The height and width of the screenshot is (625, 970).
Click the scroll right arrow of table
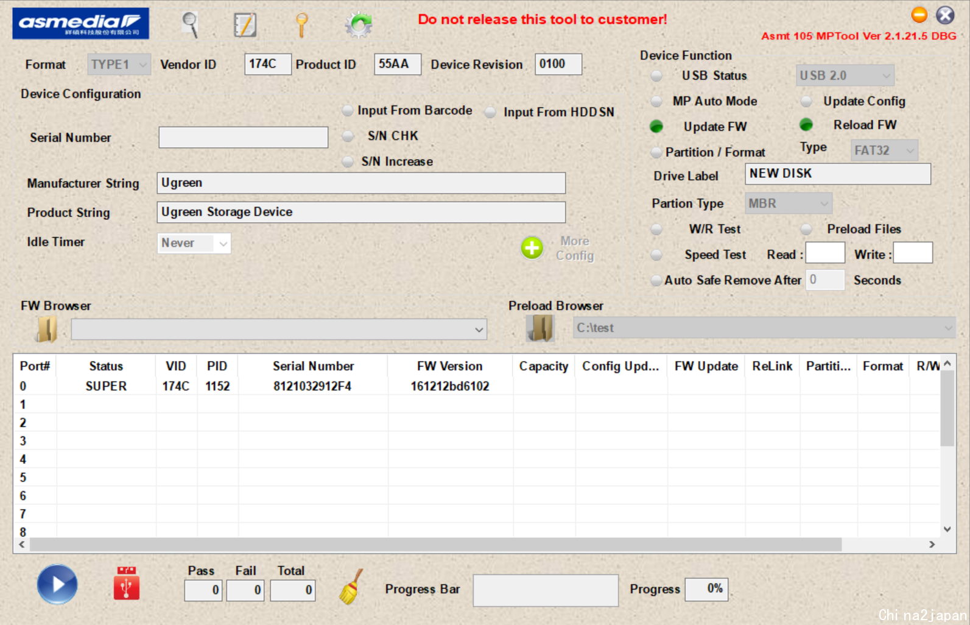pos(932,545)
